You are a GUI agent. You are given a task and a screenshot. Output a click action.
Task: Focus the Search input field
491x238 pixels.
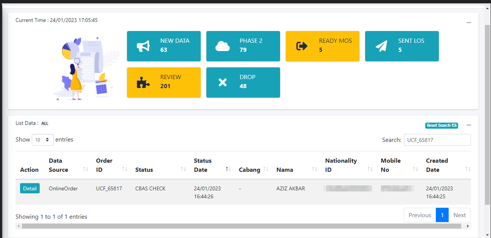(x=437, y=140)
